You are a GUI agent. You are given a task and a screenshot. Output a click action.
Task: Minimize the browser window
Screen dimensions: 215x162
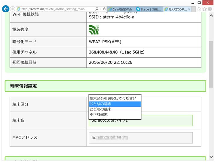click(193, 3)
